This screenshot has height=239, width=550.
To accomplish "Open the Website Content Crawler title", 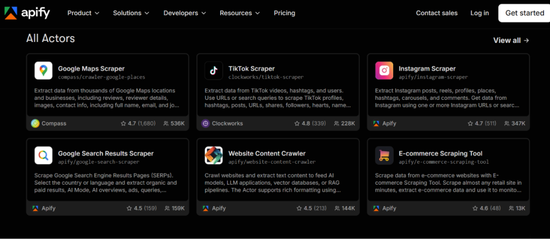I will coord(267,154).
